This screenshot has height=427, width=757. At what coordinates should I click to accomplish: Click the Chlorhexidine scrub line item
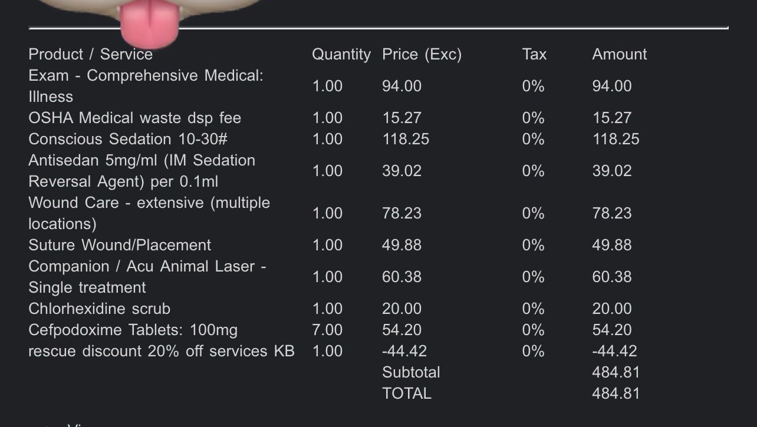(99, 309)
